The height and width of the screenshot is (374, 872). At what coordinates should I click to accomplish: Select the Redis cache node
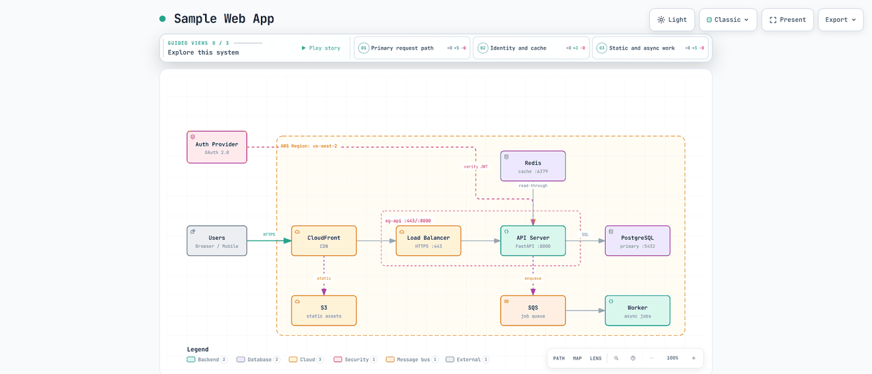pyautogui.click(x=533, y=166)
